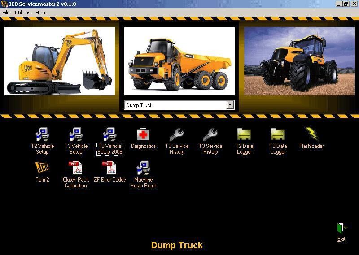Launch T3 Vehicle Setup
Image resolution: width=359 pixels, height=255 pixels.
tap(76, 134)
